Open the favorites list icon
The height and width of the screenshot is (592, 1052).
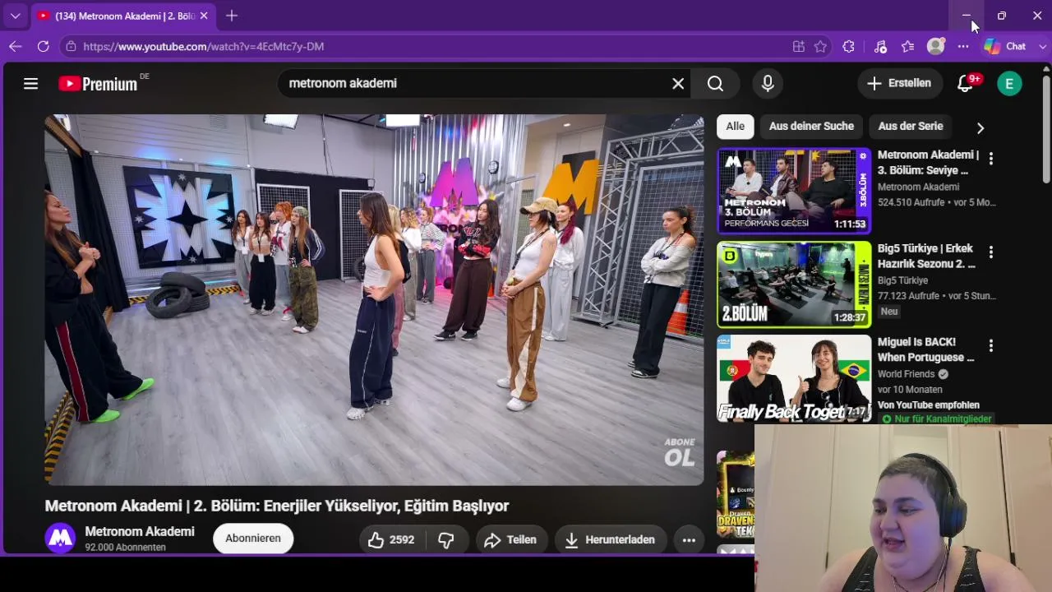(907, 46)
